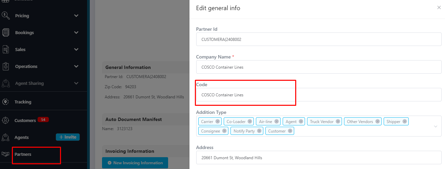
Task: Close the Edit general info panel
Action: pyautogui.click(x=439, y=7)
